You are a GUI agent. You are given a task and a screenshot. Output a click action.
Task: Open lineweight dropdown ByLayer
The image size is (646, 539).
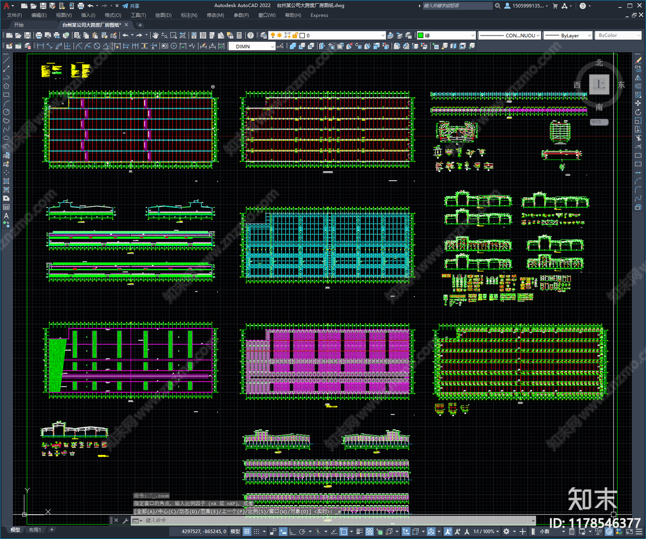pyautogui.click(x=568, y=36)
